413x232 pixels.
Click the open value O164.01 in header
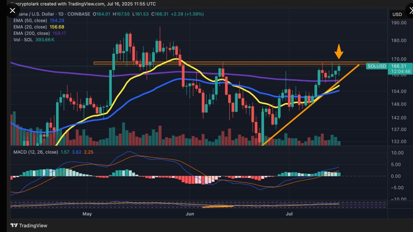(x=101, y=14)
